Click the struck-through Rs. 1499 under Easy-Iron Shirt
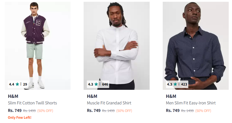Image resolution: width=232 pixels, height=123 pixels. 187,111
